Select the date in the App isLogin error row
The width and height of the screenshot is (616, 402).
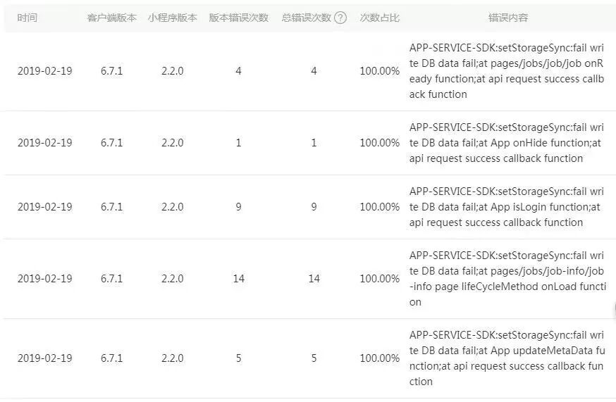pyautogui.click(x=45, y=207)
